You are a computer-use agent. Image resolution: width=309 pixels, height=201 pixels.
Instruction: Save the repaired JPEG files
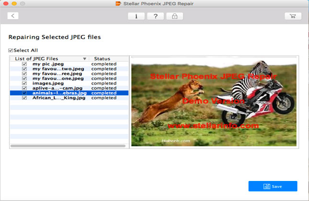click(273, 186)
